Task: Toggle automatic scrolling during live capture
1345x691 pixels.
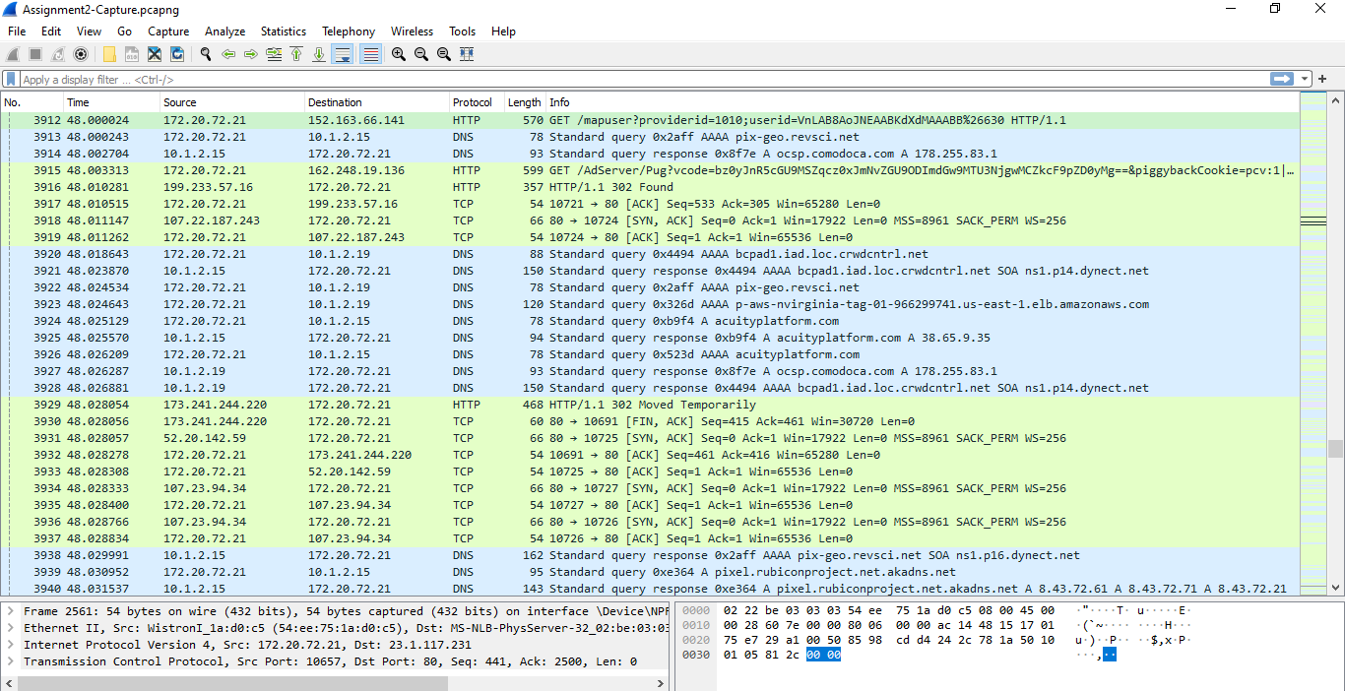Action: tap(342, 54)
